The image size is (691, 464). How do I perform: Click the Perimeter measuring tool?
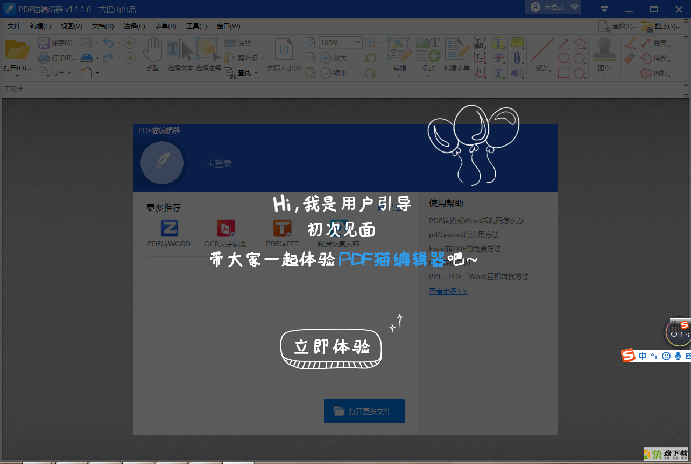654,57
